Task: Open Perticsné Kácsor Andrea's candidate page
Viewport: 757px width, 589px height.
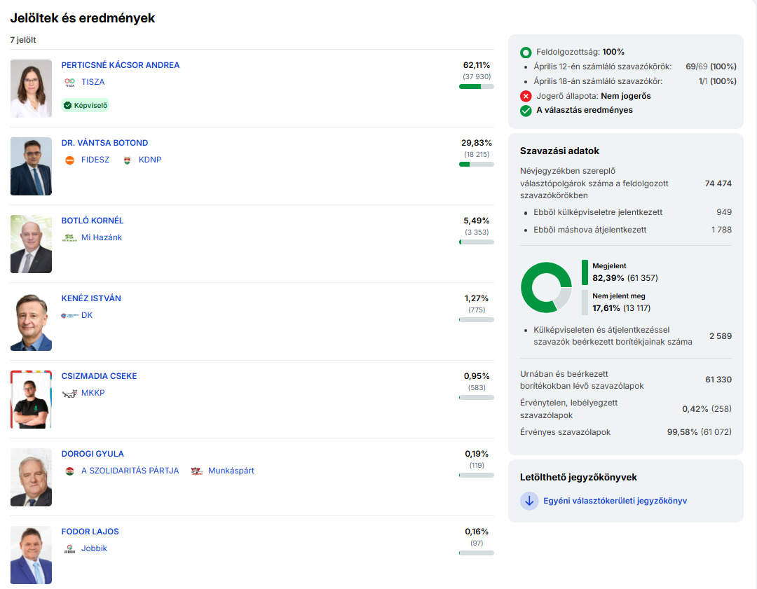Action: (121, 65)
